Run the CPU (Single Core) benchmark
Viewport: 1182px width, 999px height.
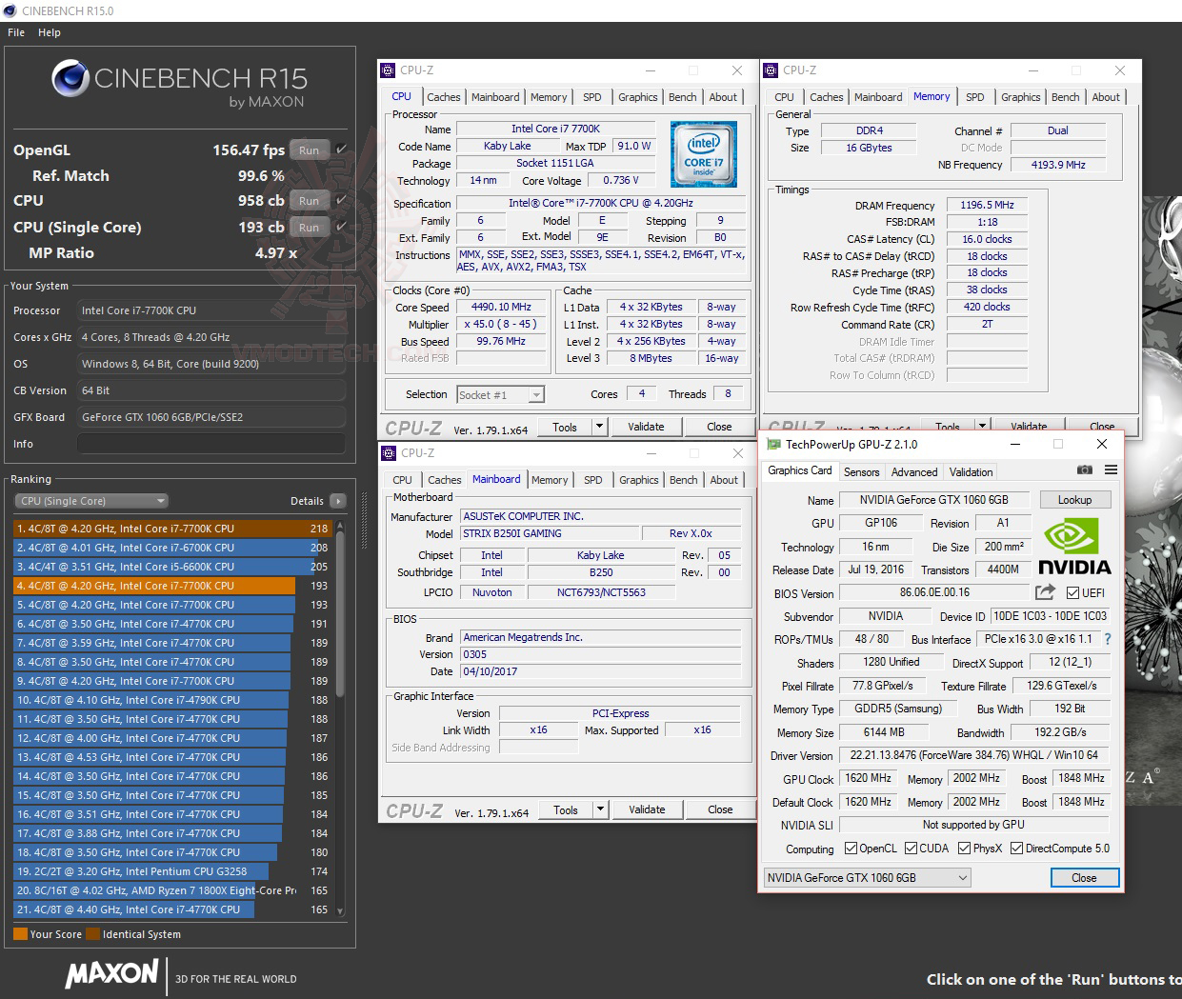pos(310,228)
